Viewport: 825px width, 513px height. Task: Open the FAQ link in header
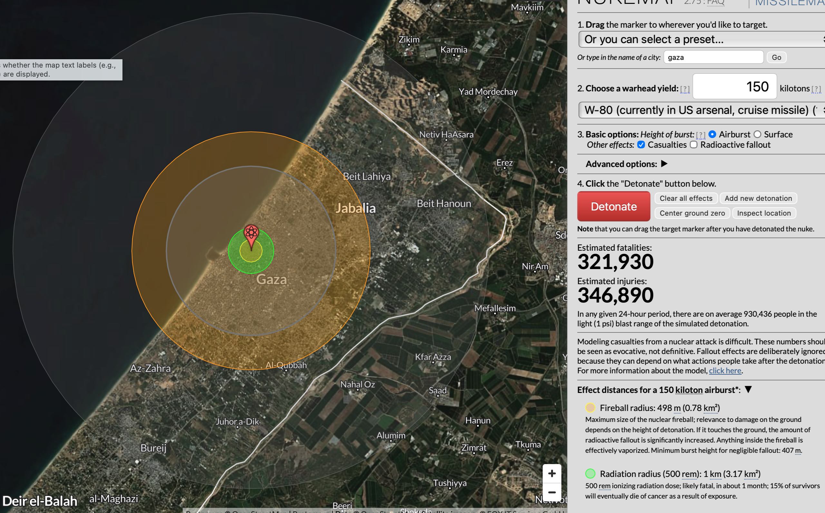pyautogui.click(x=716, y=3)
